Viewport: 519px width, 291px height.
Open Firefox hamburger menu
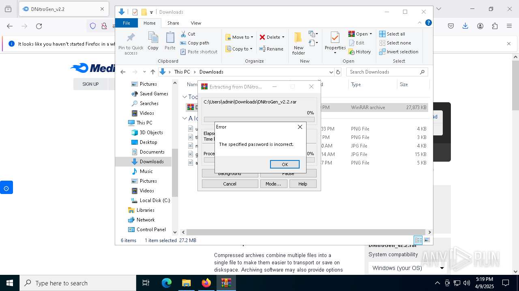tap(509, 26)
